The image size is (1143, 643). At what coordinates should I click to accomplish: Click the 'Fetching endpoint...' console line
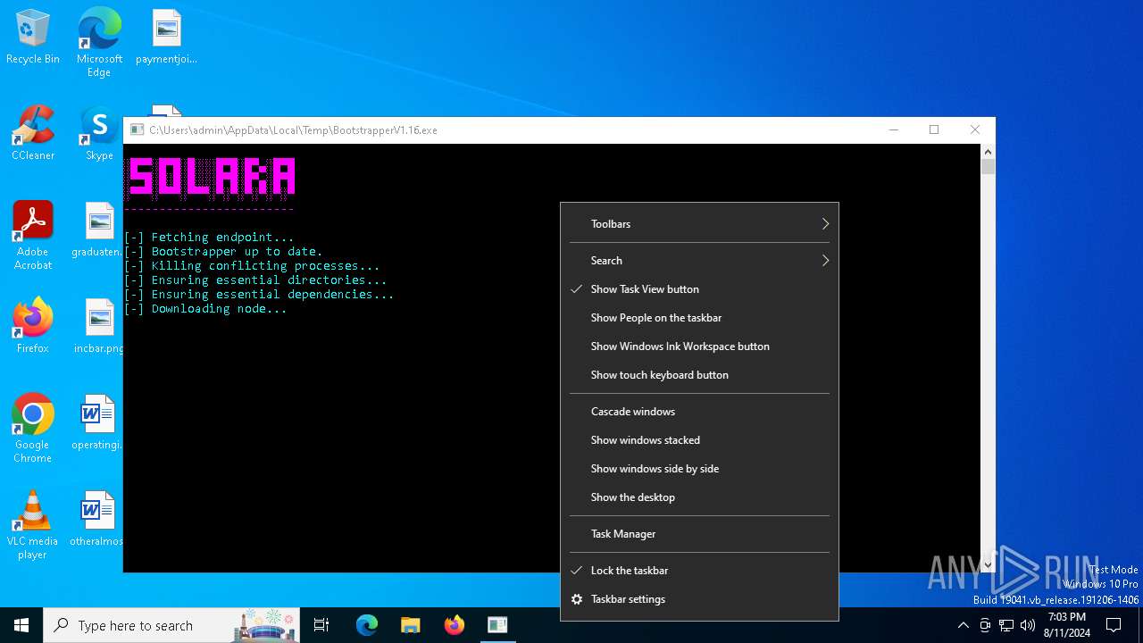209,238
